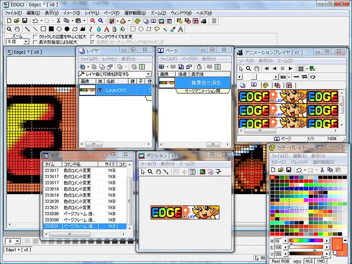Screen dimensions: 352x264
Task: Switch to the YMC tab
Action: [x=321, y=261]
